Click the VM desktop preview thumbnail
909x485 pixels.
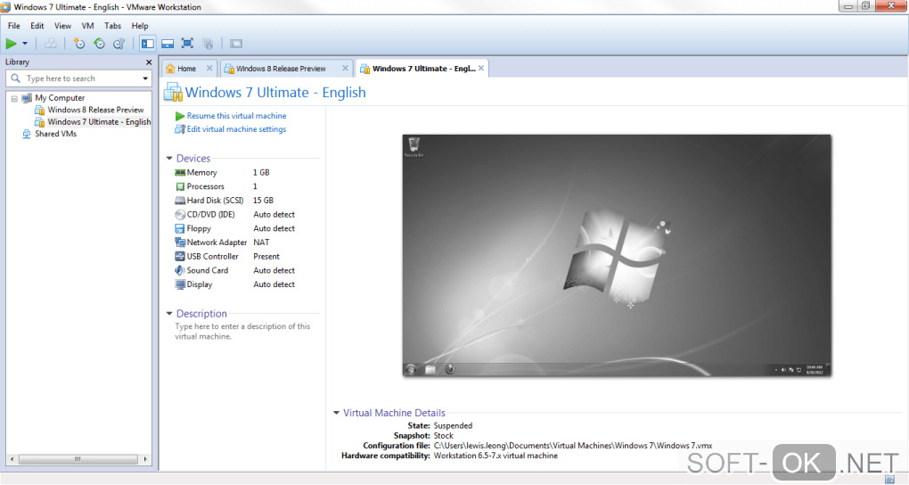(617, 256)
